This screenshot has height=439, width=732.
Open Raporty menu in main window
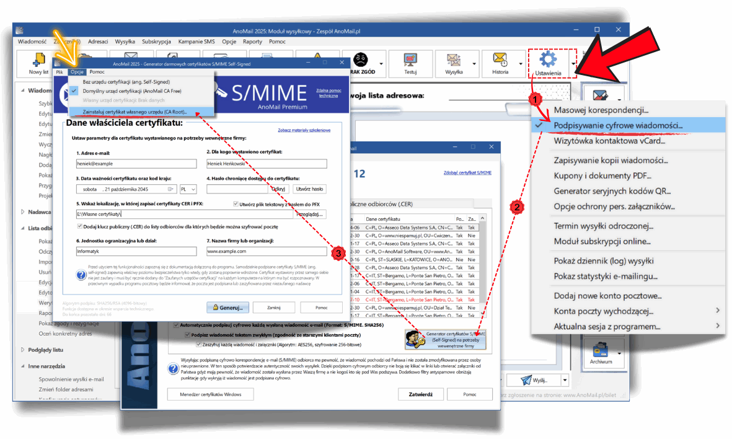(x=252, y=42)
